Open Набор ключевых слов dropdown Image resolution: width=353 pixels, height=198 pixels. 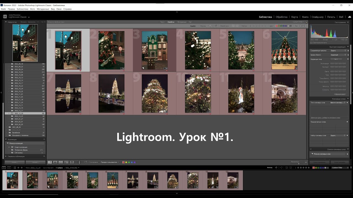pos(338,135)
